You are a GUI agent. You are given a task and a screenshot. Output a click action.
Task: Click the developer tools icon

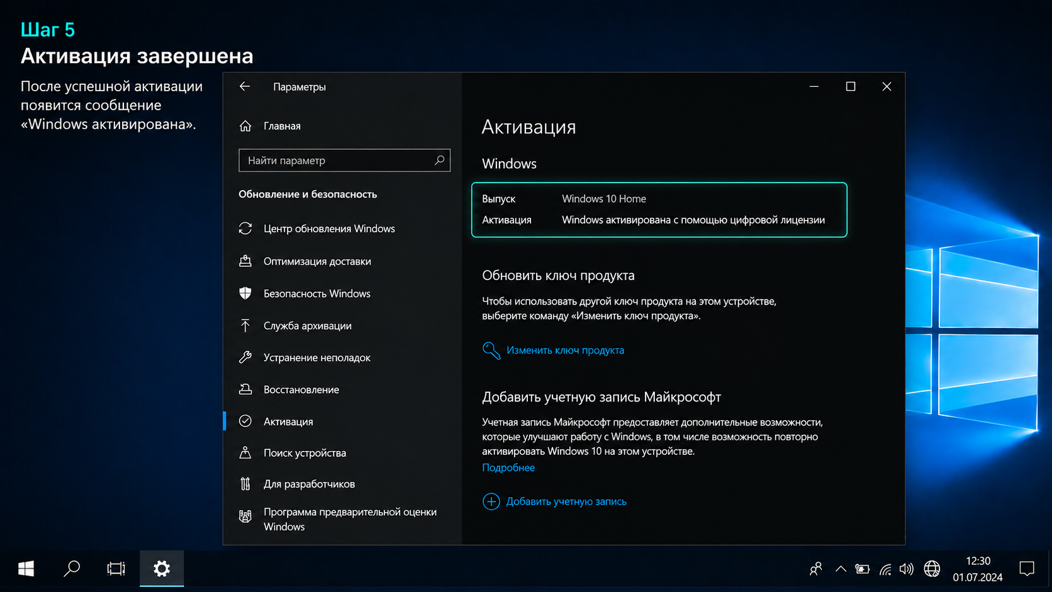(x=245, y=484)
